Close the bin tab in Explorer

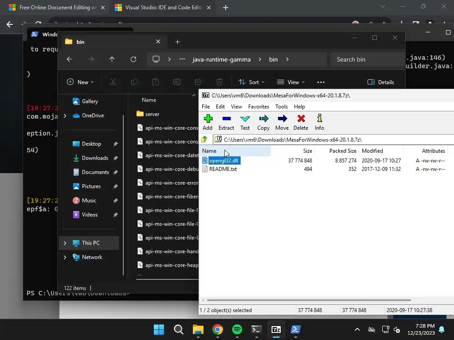tap(158, 42)
